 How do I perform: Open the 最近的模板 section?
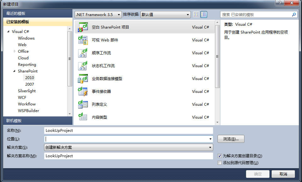[x=38, y=13]
